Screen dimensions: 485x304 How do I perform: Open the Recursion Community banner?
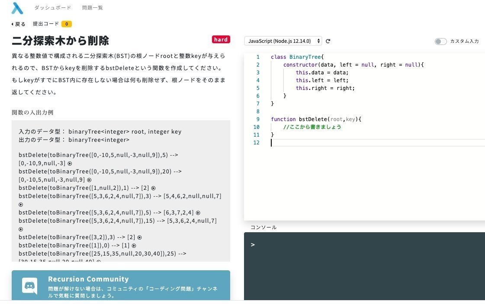pos(121,285)
